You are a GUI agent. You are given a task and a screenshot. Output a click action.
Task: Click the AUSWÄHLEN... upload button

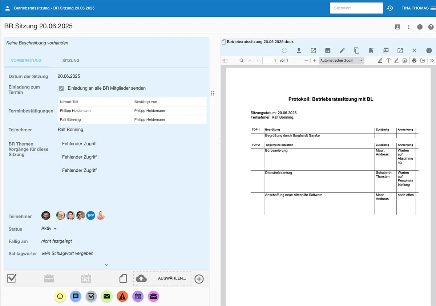tap(162, 278)
